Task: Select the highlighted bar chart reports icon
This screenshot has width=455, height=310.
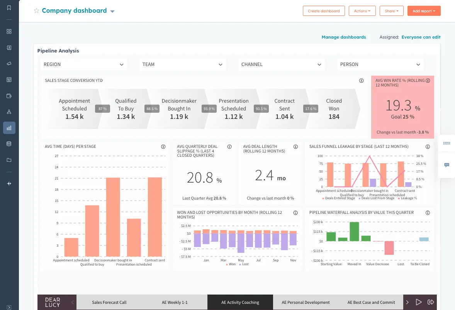Action: click(9, 127)
